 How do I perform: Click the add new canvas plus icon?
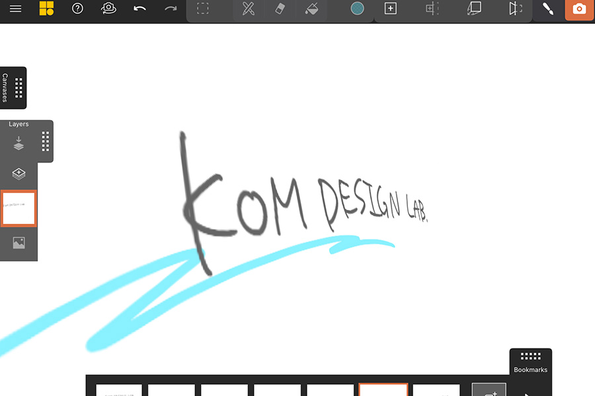[391, 9]
